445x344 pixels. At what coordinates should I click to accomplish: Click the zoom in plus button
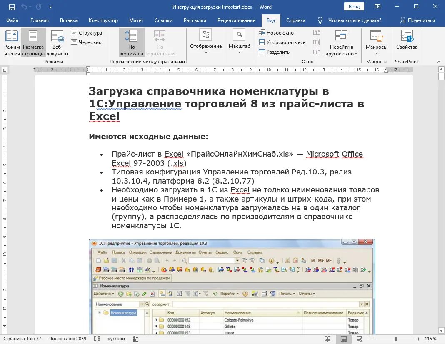click(418, 339)
